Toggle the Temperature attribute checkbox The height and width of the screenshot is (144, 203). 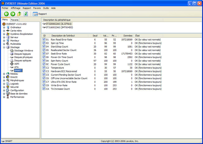click(44, 67)
